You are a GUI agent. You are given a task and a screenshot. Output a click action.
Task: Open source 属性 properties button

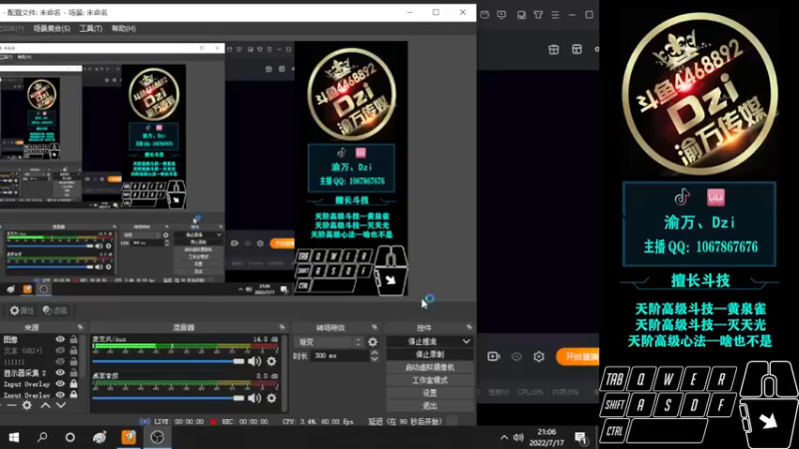click(21, 310)
